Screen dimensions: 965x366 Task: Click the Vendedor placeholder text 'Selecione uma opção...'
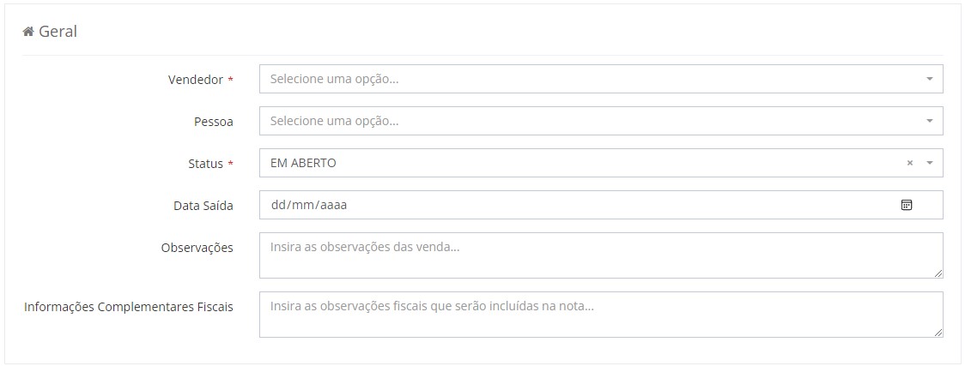(334, 79)
